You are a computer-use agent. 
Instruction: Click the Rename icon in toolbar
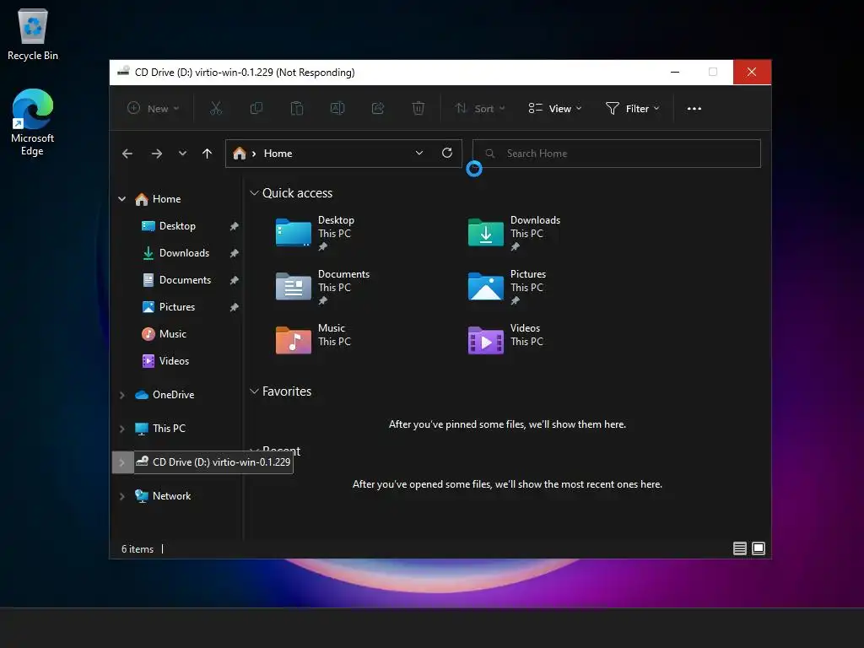coord(337,109)
